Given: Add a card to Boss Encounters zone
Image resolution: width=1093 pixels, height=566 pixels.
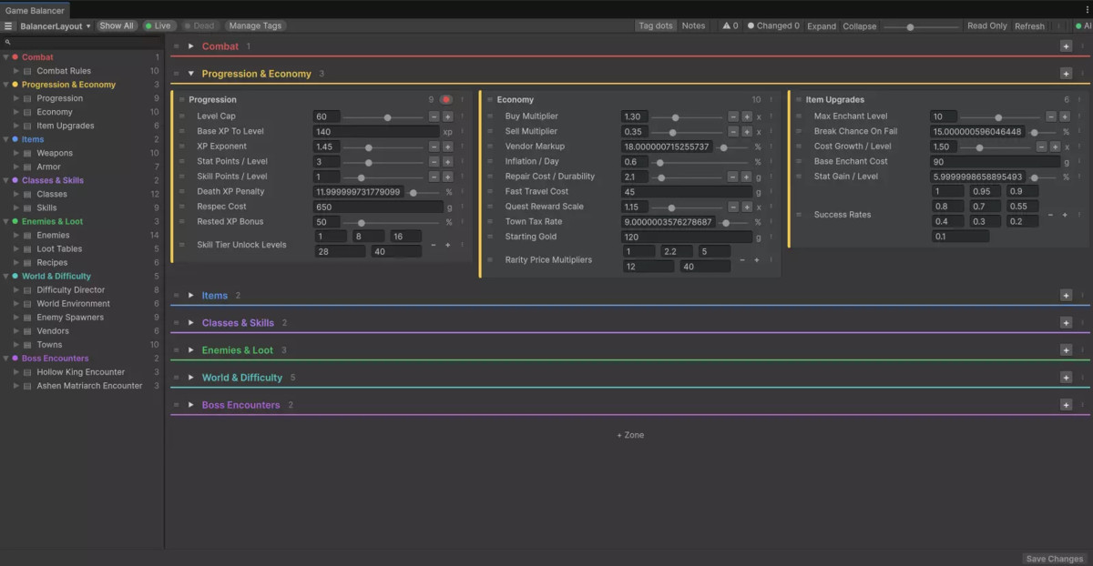Looking at the screenshot, I should pyautogui.click(x=1066, y=405).
